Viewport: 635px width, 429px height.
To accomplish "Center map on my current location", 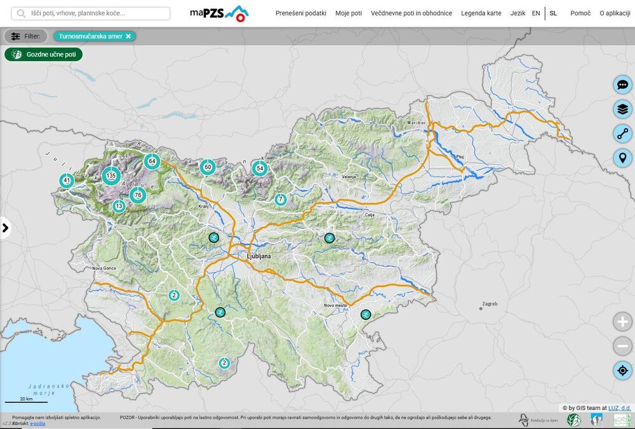I will tap(622, 371).
